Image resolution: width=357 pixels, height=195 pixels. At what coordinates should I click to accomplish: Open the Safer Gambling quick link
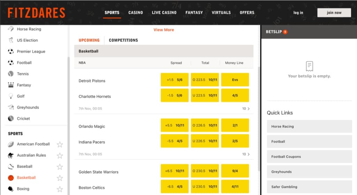pyautogui.click(x=309, y=187)
